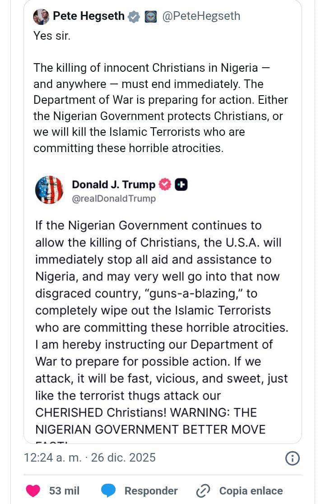Open the 12:24 a. m. 26 dic. 2025 timestamp

click(90, 458)
